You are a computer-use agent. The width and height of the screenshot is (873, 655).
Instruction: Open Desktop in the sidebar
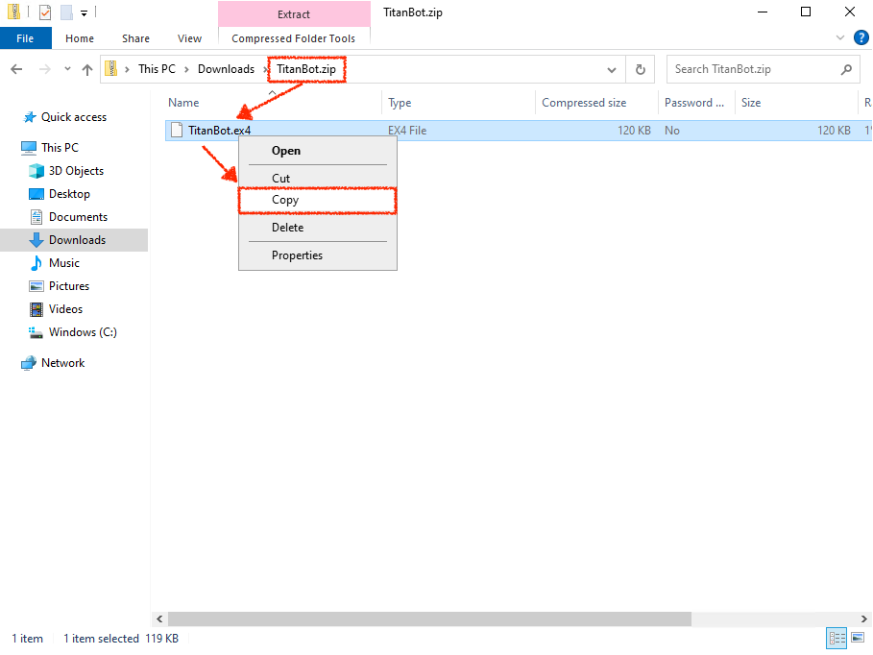coord(69,194)
